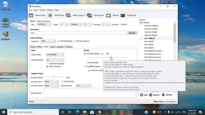Click the Cortana circle icon
The image size is (205, 115).
pyautogui.click(x=62, y=112)
